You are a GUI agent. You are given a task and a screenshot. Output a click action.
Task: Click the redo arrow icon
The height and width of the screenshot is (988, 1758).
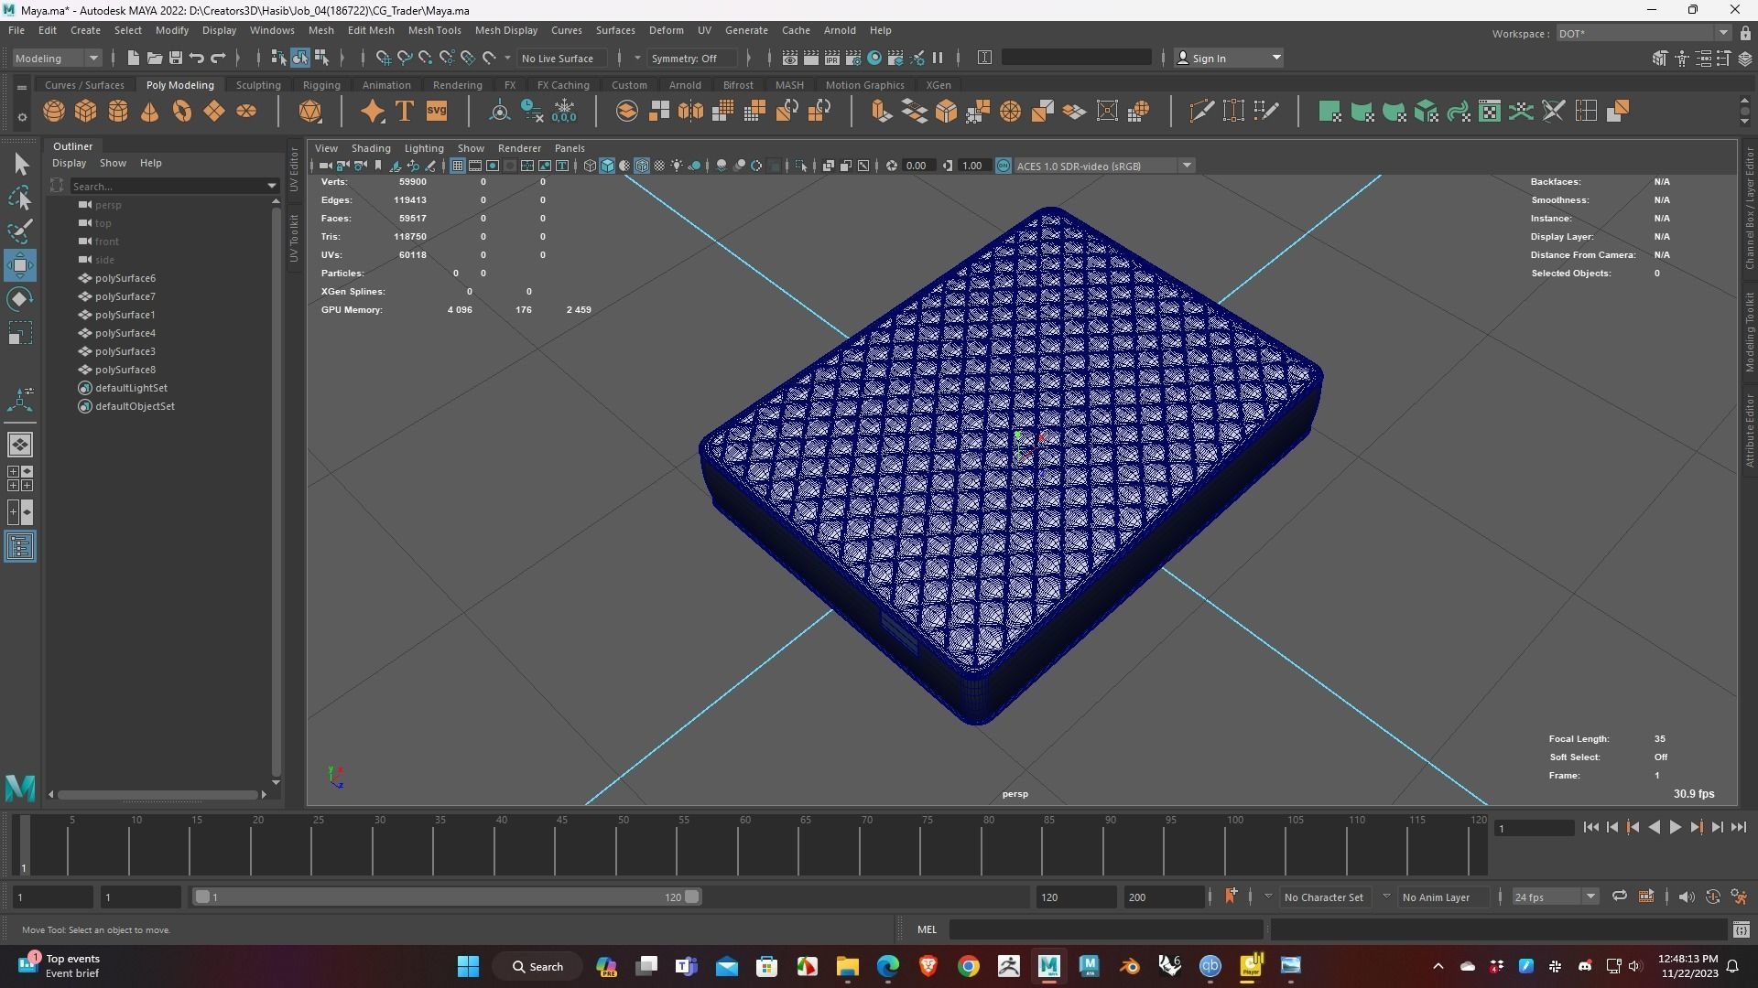point(218,58)
